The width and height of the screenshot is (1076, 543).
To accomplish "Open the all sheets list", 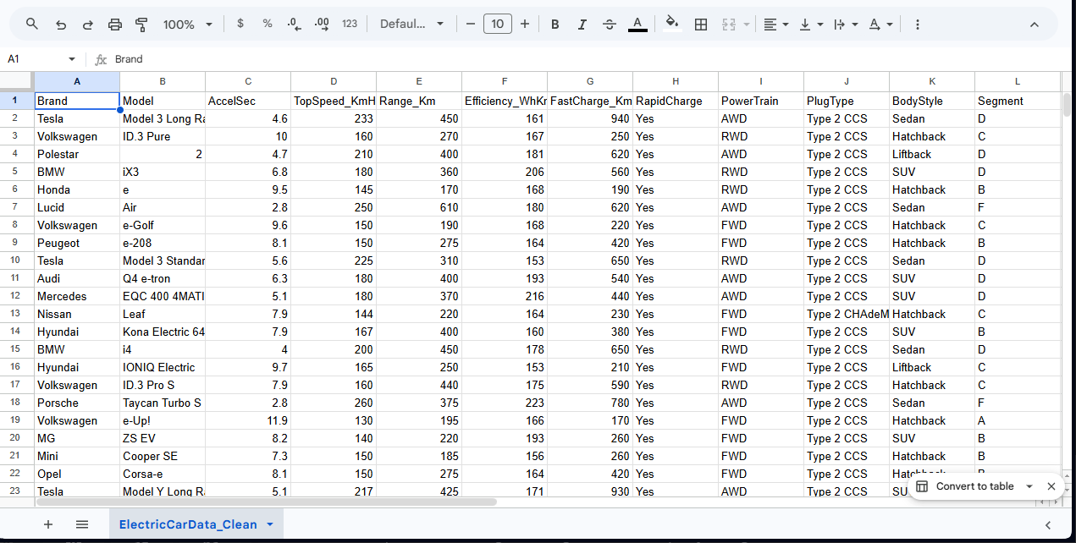I will (x=82, y=524).
